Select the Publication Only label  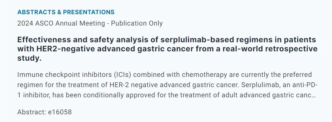137,23
